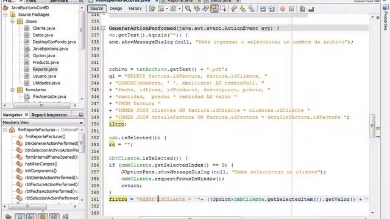Select frmReporteFacturas() constructor in Navigator
The width and height of the screenshot is (390, 219).
click(x=45, y=136)
